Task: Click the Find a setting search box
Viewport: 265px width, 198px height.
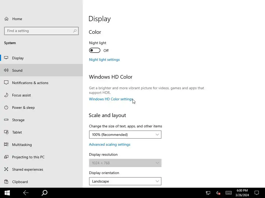Action: [x=41, y=31]
